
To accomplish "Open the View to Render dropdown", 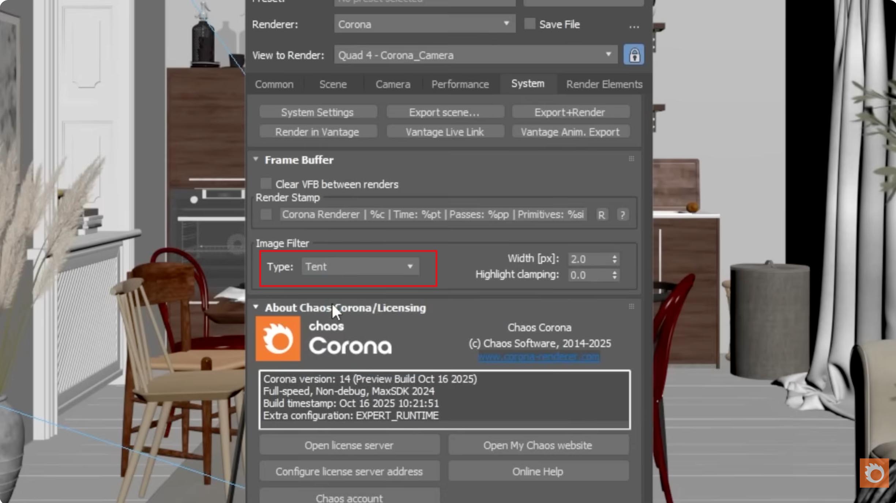I will (x=476, y=55).
